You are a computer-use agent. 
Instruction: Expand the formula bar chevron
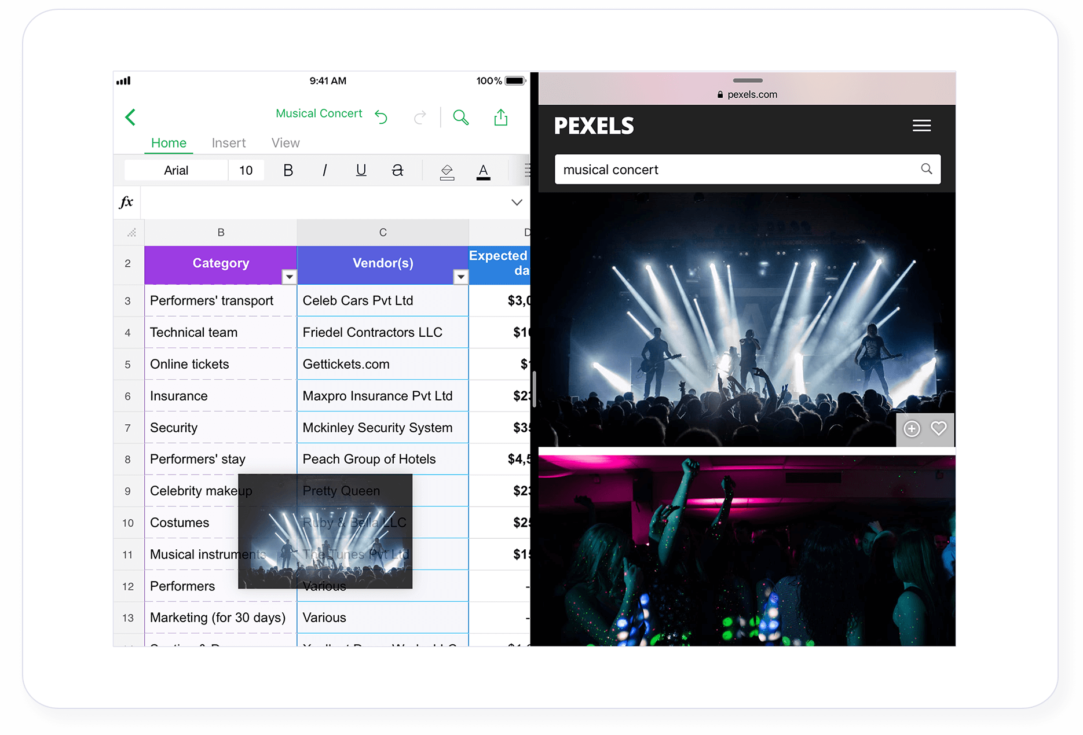tap(517, 203)
